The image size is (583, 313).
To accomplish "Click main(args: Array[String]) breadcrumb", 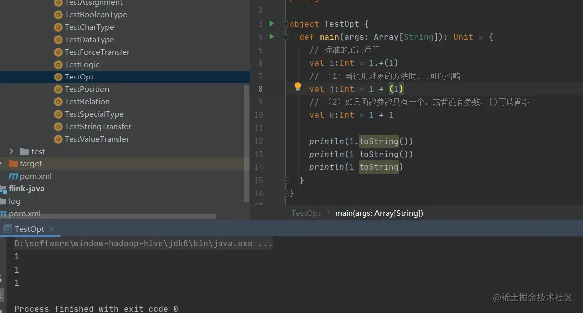I will 379,213.
